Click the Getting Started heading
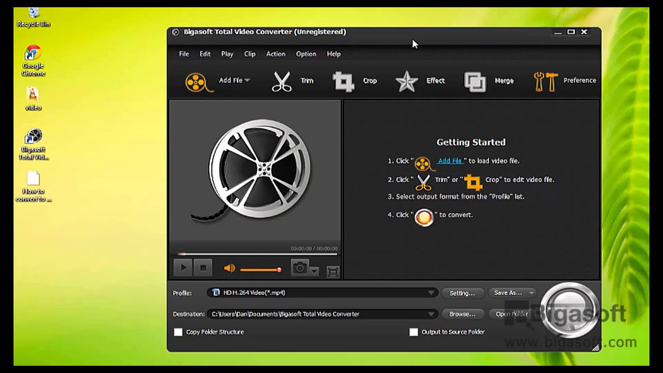Screen dimensions: 663x373 point(471,142)
